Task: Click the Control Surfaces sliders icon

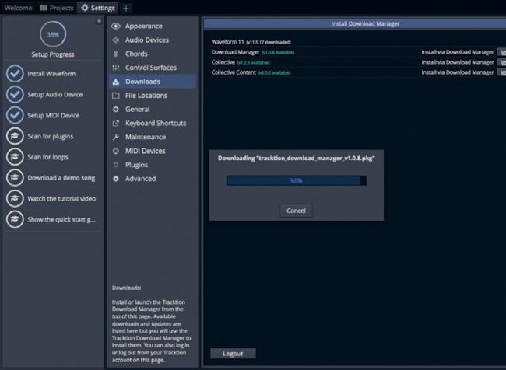Action: coord(116,68)
